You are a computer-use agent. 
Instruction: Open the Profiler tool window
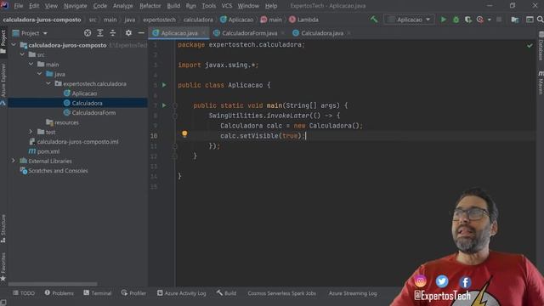click(134, 293)
